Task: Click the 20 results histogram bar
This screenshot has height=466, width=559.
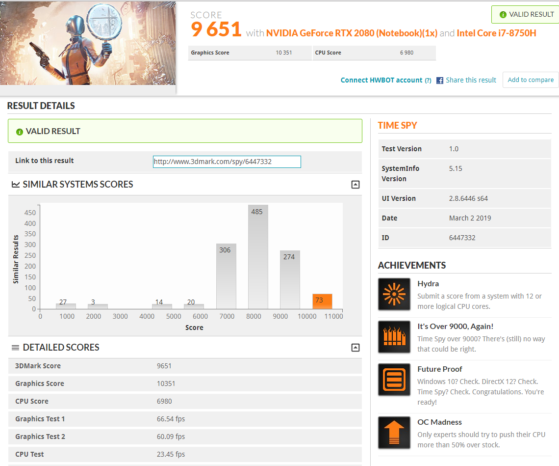Action: tap(194, 306)
